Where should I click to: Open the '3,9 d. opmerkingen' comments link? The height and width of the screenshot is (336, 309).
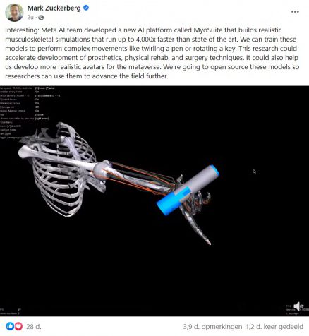click(212, 327)
